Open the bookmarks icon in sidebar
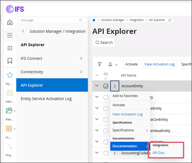Image resolution: width=192 pixels, height=163 pixels. pyautogui.click(x=10, y=61)
